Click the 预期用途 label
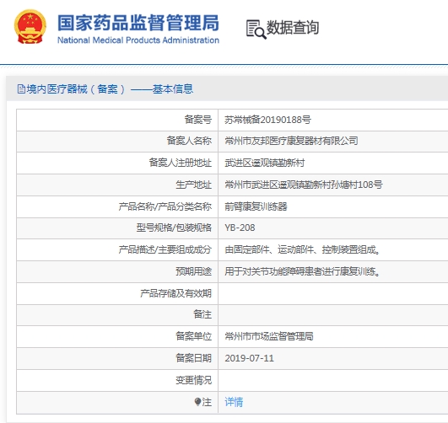Image resolution: width=448 pixels, height=423 pixels. click(x=194, y=271)
